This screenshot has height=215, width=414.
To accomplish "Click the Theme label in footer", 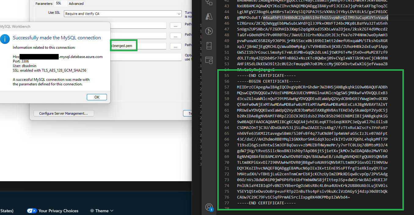I will click(x=102, y=211).
